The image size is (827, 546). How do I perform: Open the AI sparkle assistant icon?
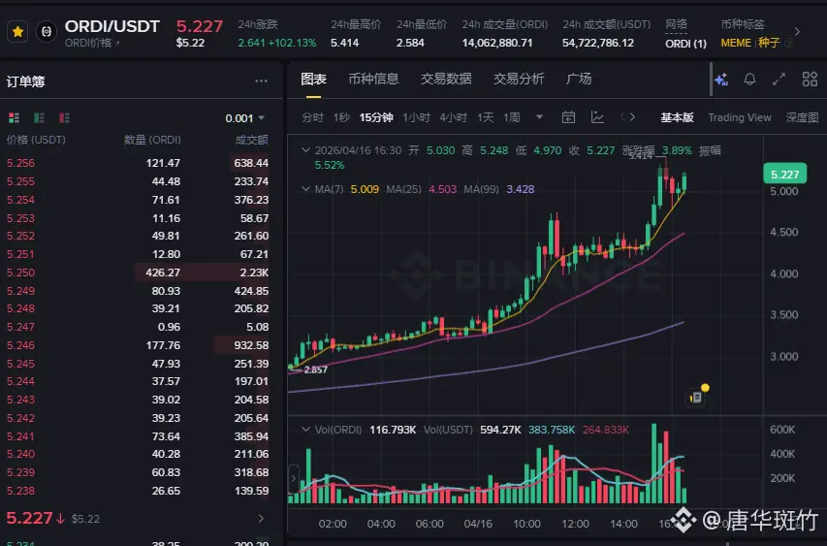721,80
